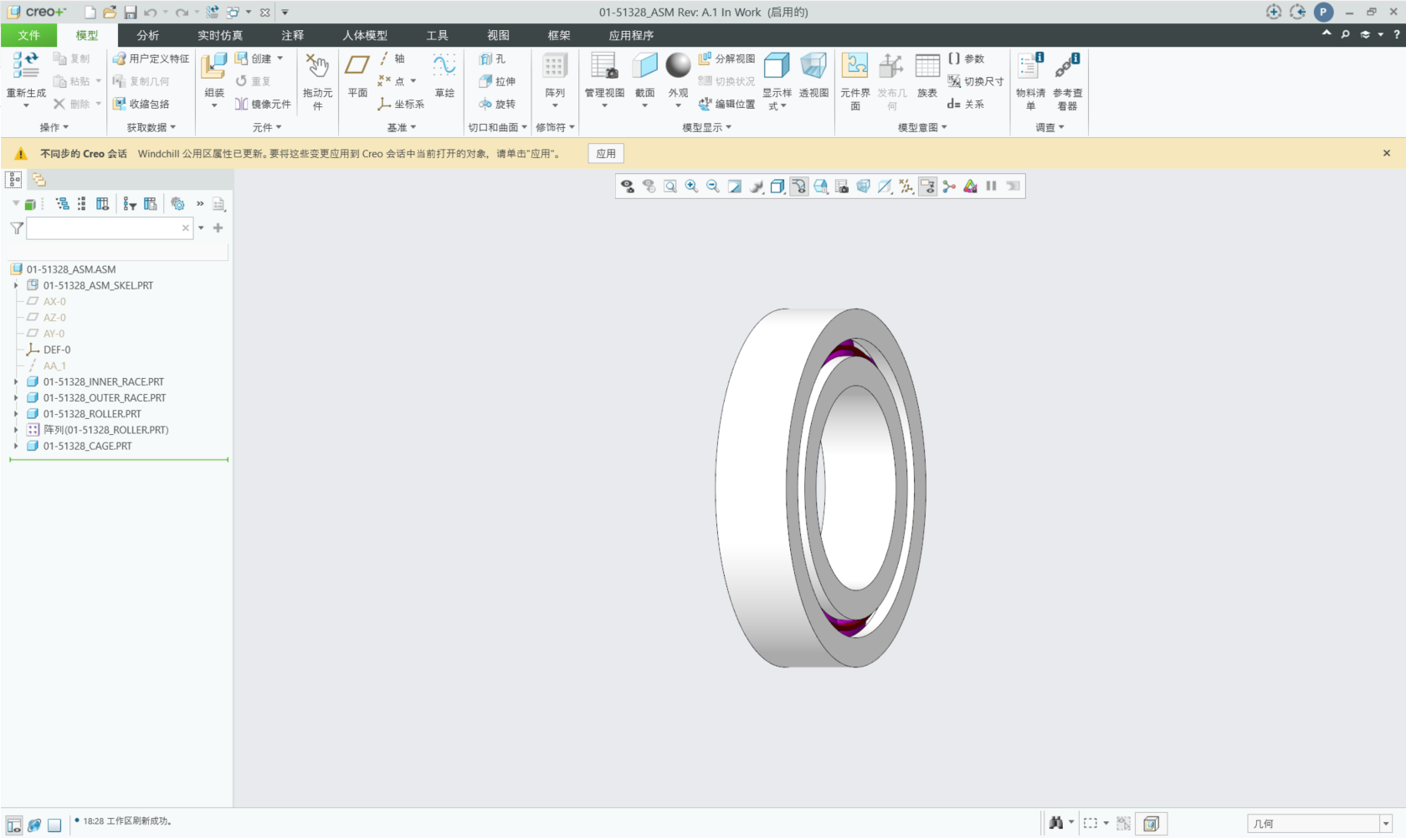The height and width of the screenshot is (838, 1406).
Task: Click the 镜像元件 (Mirror Component) button
Action: pyautogui.click(x=263, y=104)
